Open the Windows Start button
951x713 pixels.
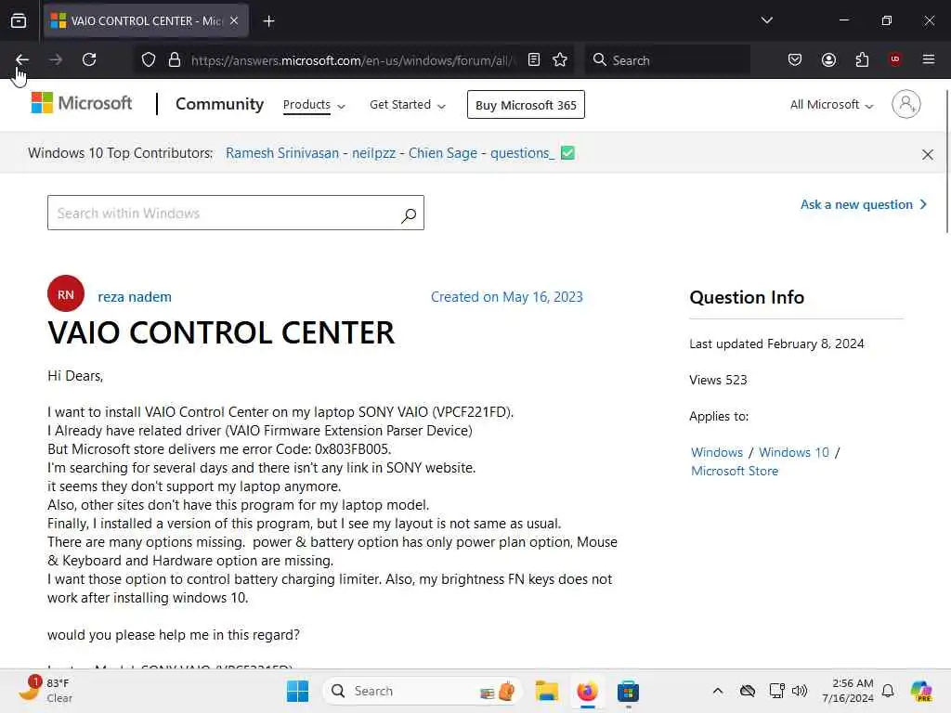297,691
